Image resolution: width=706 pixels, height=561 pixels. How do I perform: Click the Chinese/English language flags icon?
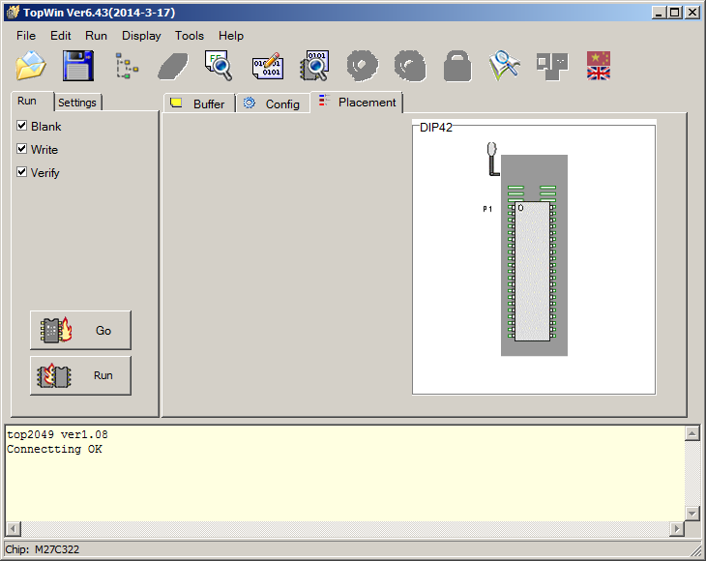point(599,66)
